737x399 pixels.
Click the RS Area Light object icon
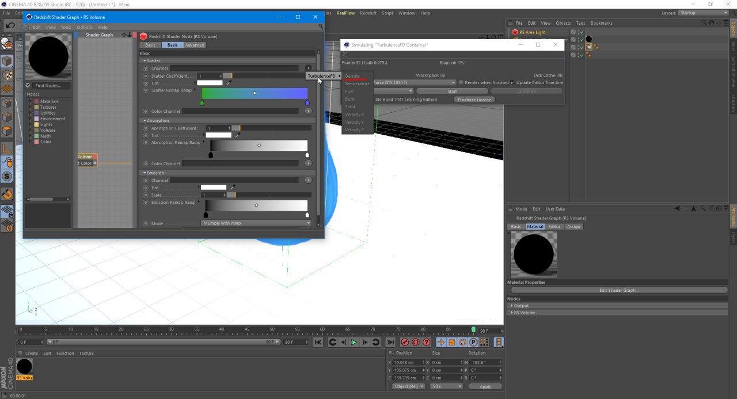click(515, 32)
